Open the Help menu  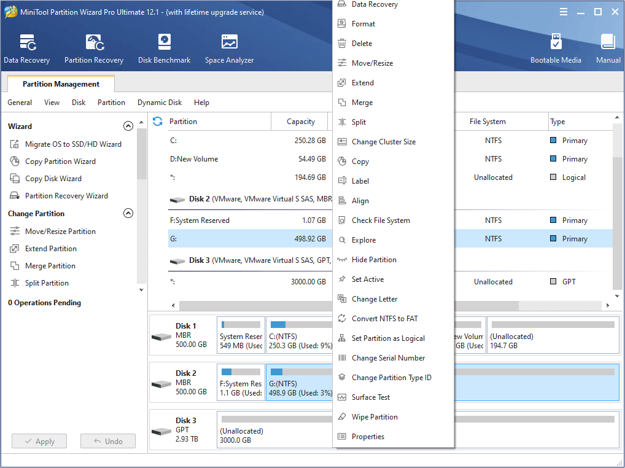pos(201,103)
